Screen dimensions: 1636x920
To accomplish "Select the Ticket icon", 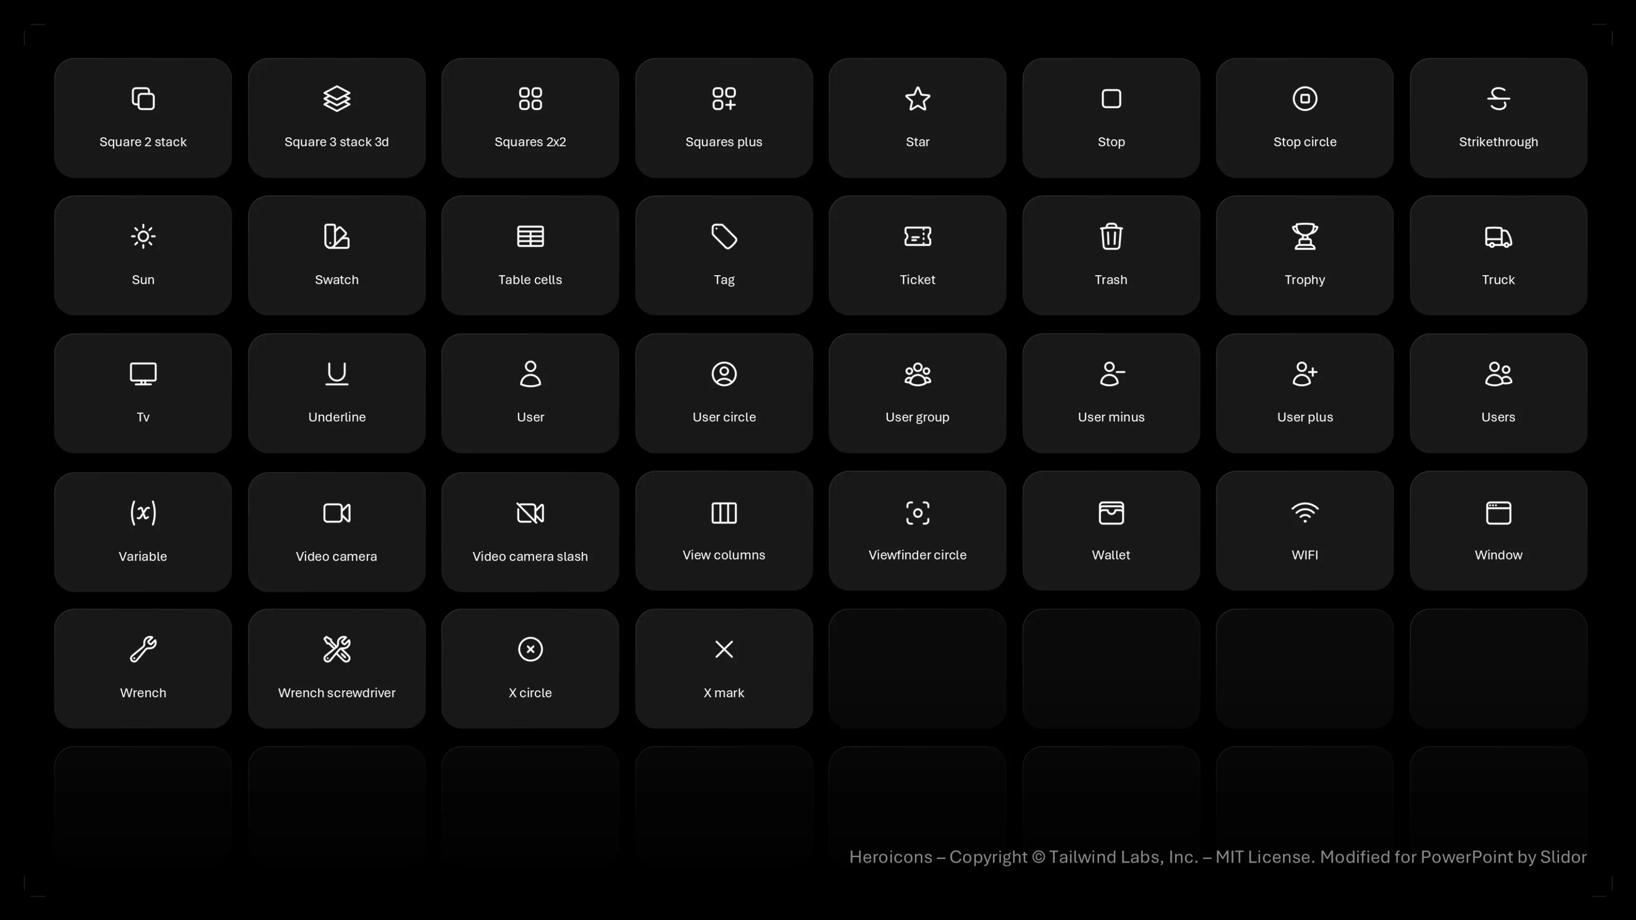I will coord(917,236).
